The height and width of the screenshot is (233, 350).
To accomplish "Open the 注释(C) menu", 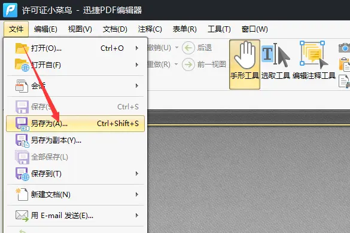I will pos(150,29).
